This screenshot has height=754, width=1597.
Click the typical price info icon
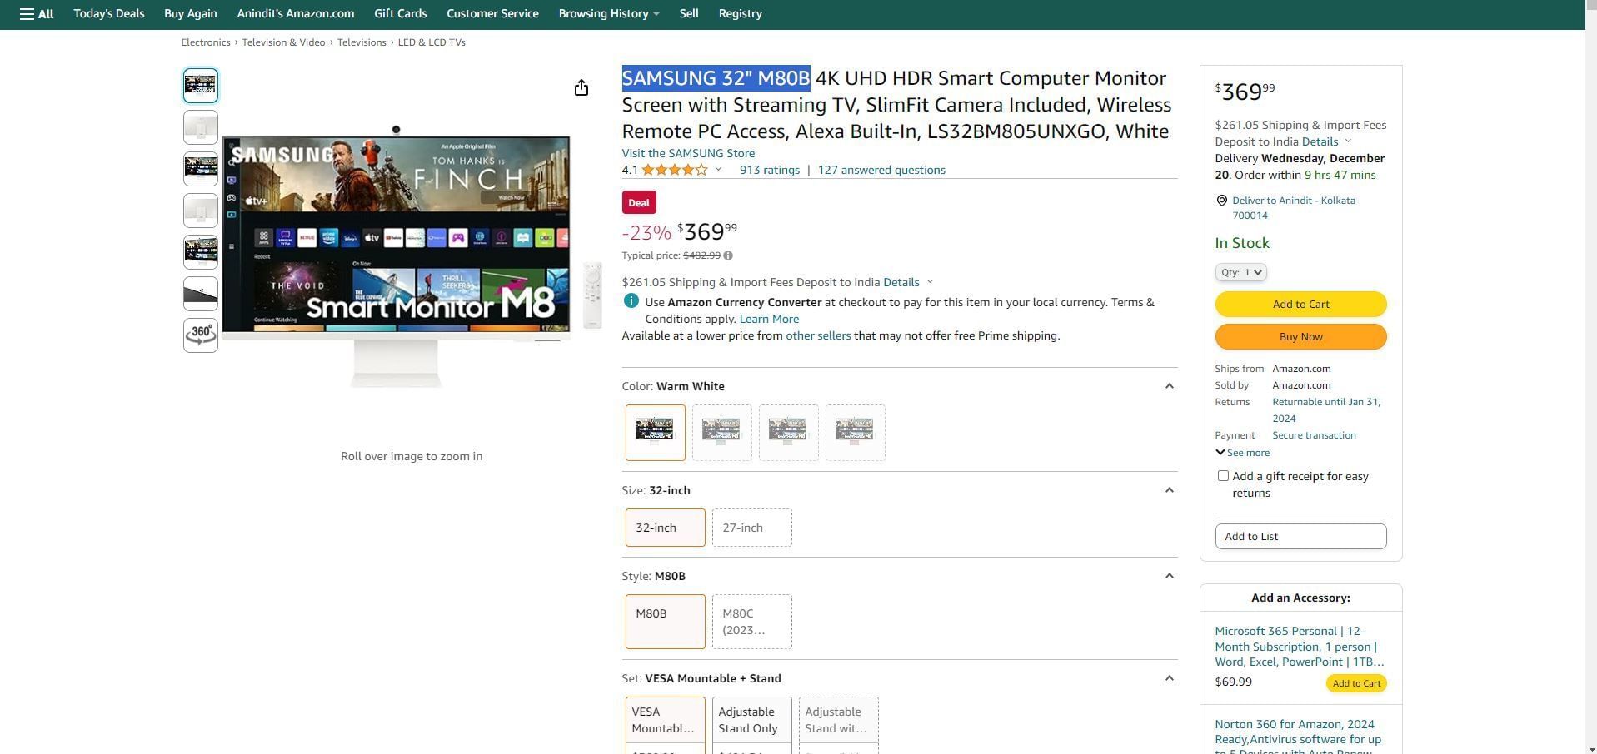coord(728,256)
